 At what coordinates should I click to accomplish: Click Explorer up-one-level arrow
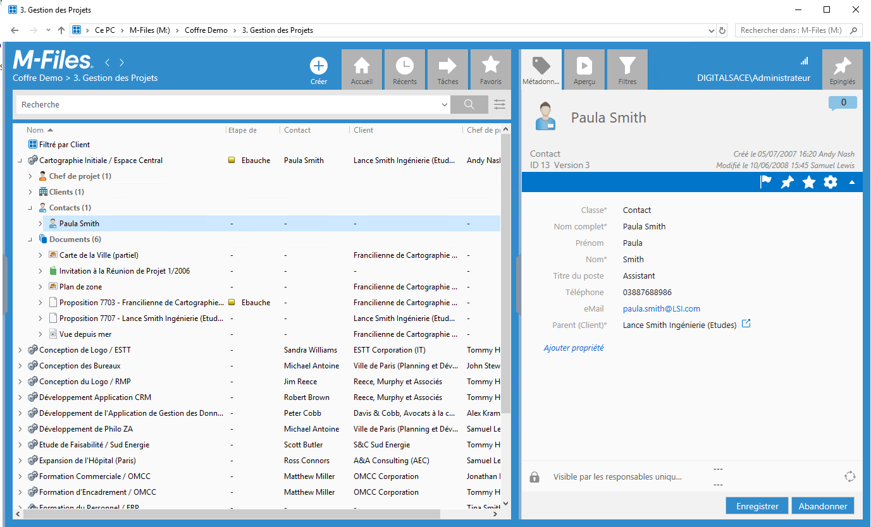[x=61, y=30]
